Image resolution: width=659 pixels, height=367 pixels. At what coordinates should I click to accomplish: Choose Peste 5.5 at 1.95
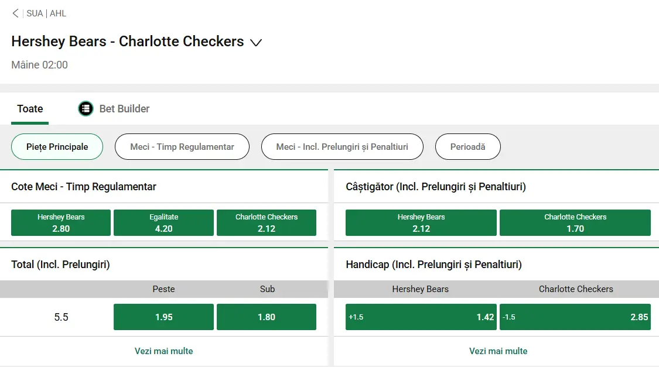click(x=163, y=317)
